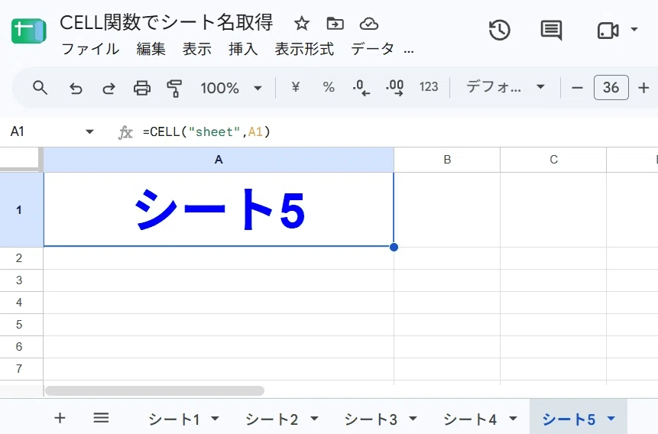This screenshot has width=658, height=434.
Task: Open the 表示 menu
Action: 197,49
